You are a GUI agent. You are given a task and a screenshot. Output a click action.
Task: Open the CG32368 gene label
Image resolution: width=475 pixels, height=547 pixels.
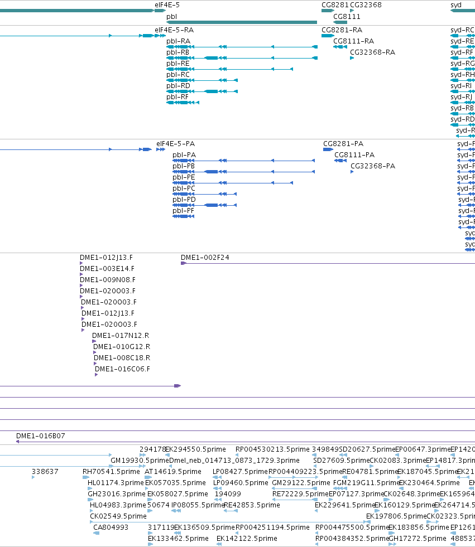[x=366, y=5]
